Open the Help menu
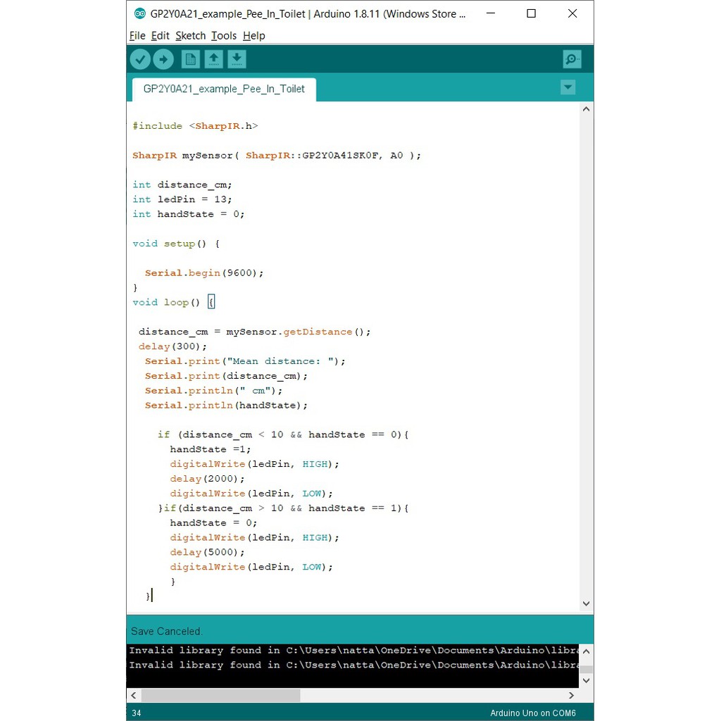The width and height of the screenshot is (721, 721). (253, 36)
